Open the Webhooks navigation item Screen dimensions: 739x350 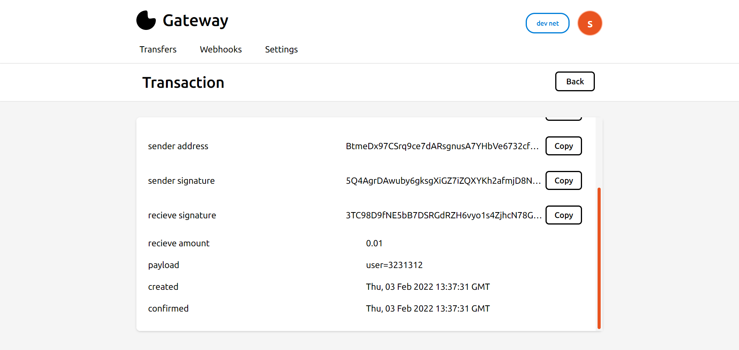pyautogui.click(x=220, y=49)
